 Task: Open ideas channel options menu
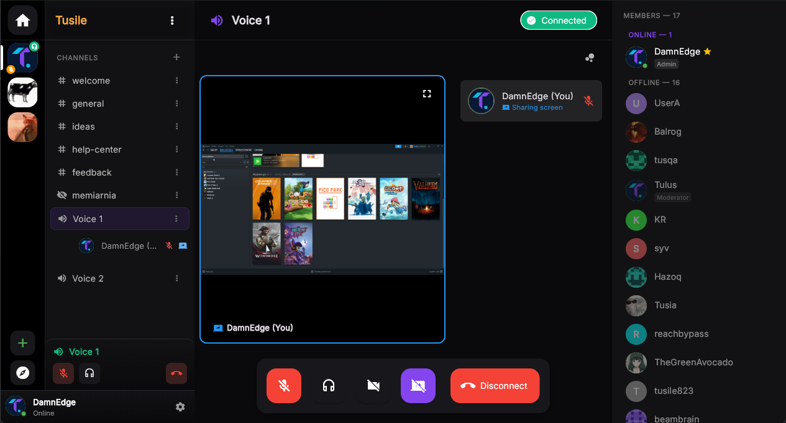click(177, 127)
